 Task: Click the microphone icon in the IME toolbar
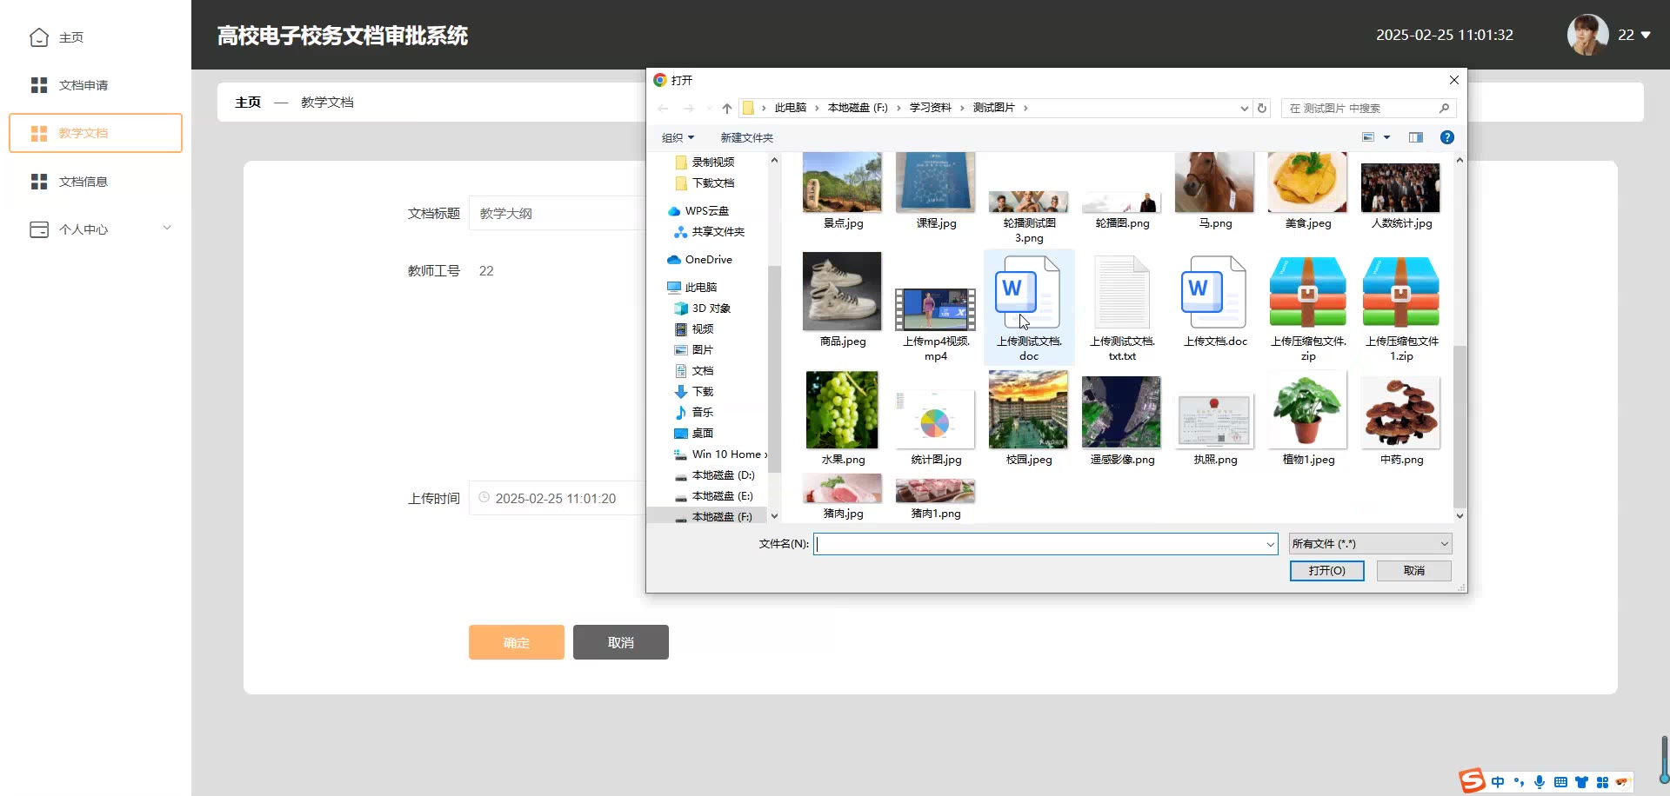pyautogui.click(x=1539, y=782)
